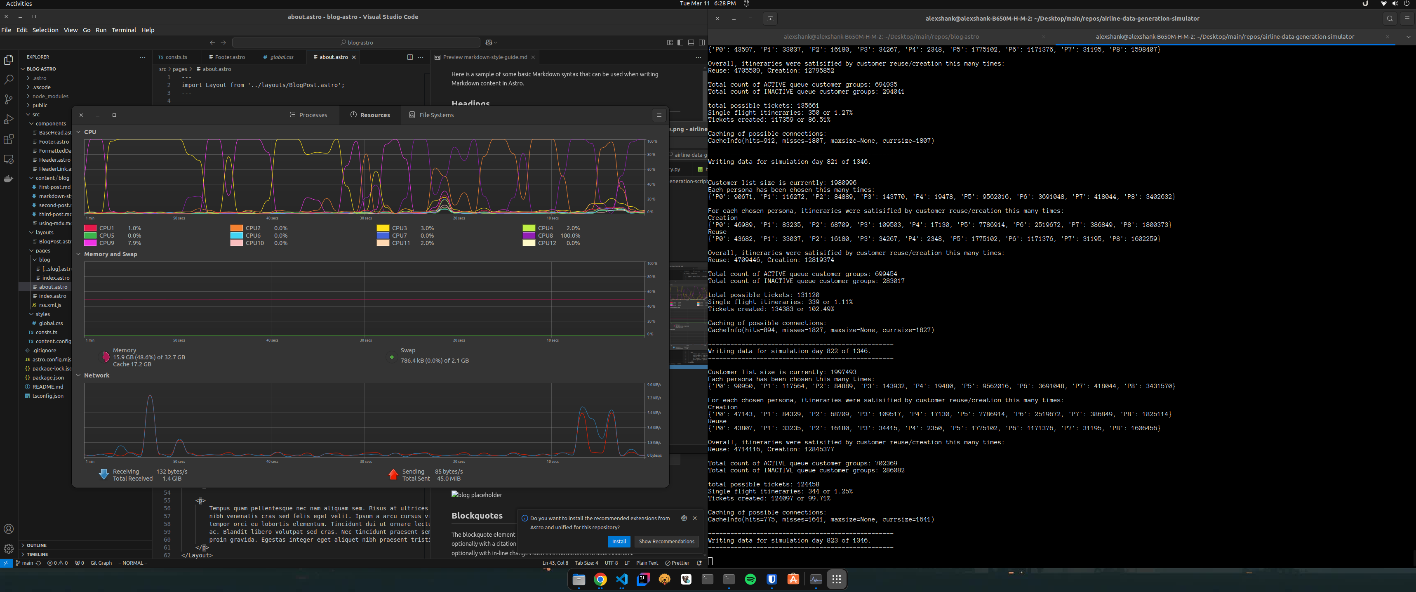Open the Terminal menu
1416x592 pixels.
coord(124,30)
